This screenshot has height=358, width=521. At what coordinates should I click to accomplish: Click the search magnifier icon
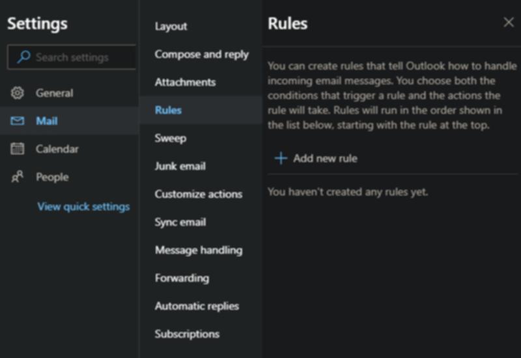tap(23, 57)
